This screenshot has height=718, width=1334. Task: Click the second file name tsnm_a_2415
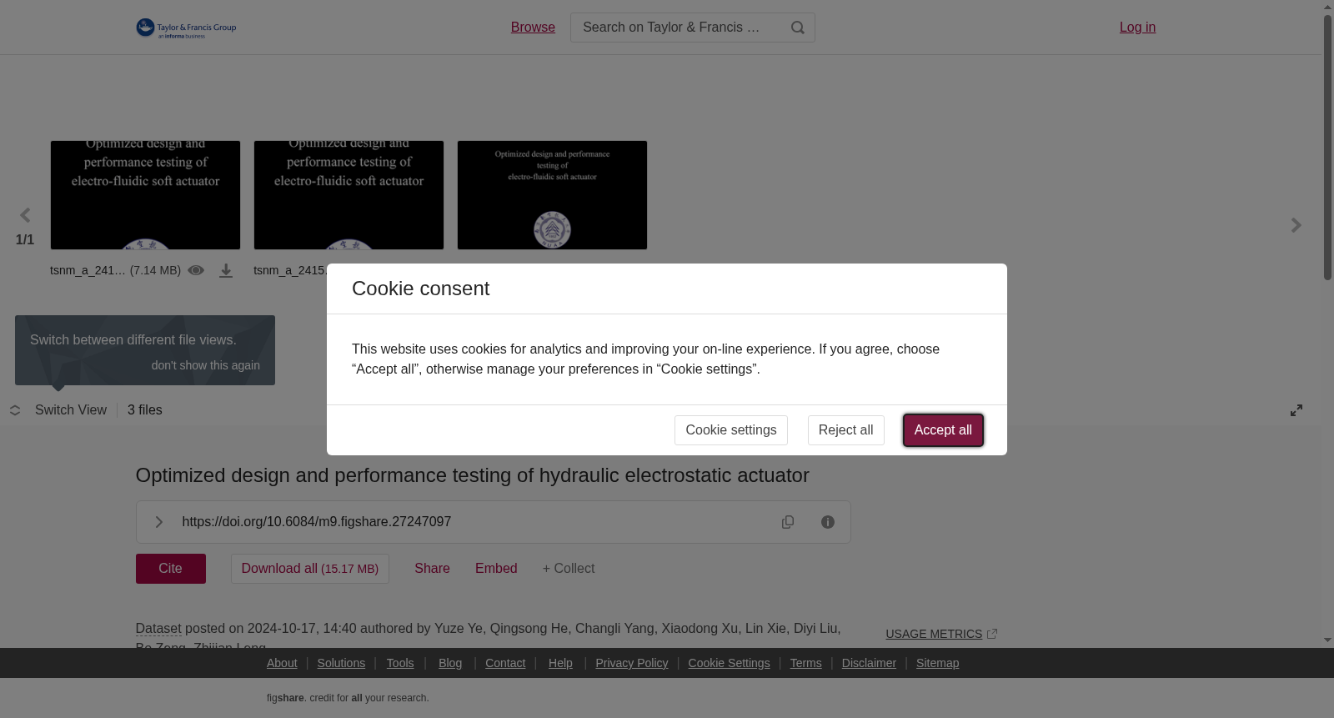pyautogui.click(x=290, y=270)
